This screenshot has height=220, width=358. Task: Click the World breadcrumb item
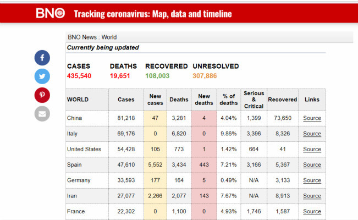109,37
